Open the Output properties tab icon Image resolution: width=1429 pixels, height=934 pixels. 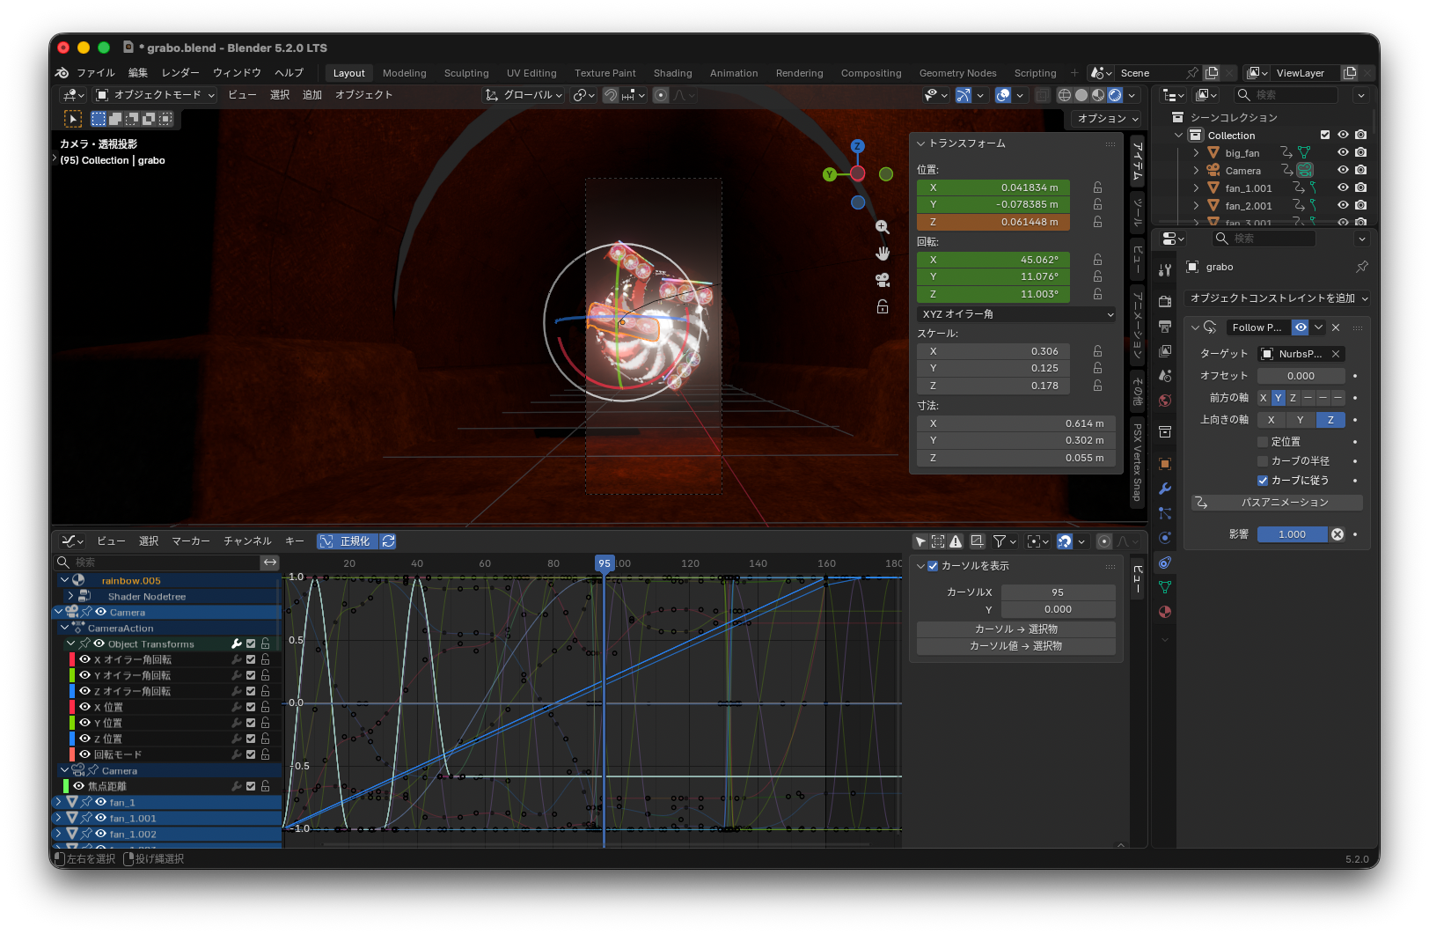pos(1165,327)
